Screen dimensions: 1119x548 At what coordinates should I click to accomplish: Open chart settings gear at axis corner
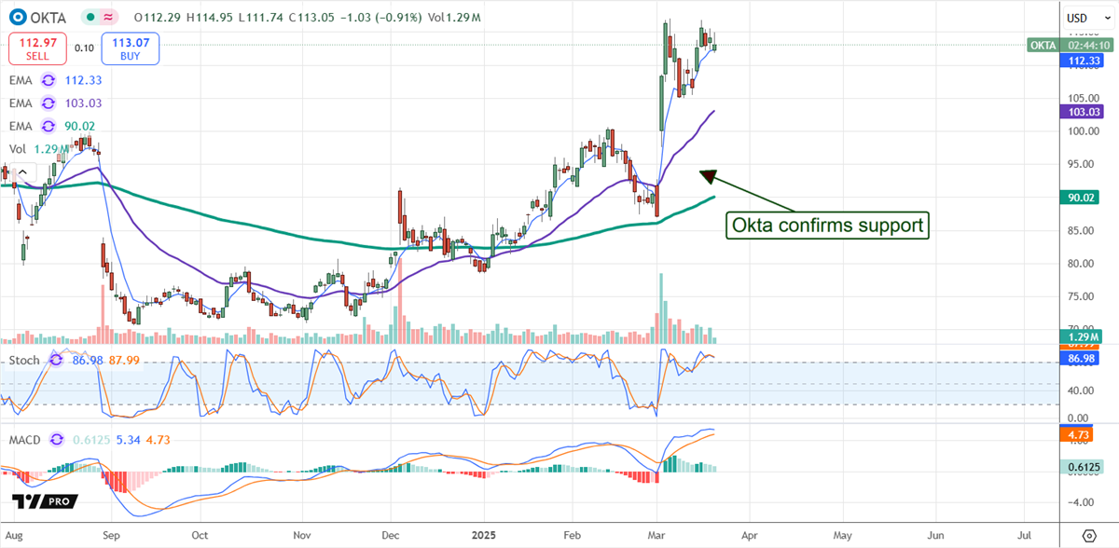[x=1089, y=536]
